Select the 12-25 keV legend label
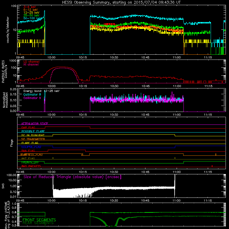Screen dimensions: 229x229 click(31, 13)
